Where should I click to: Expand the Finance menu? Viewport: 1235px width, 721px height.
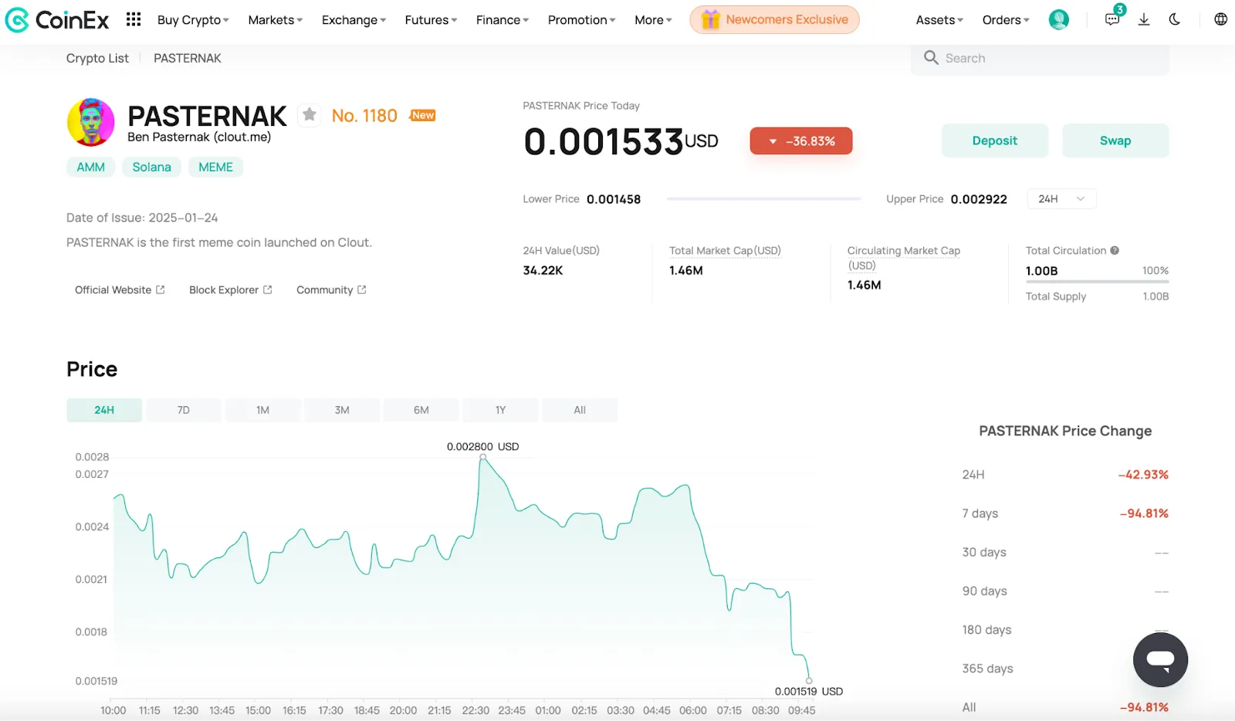(502, 20)
